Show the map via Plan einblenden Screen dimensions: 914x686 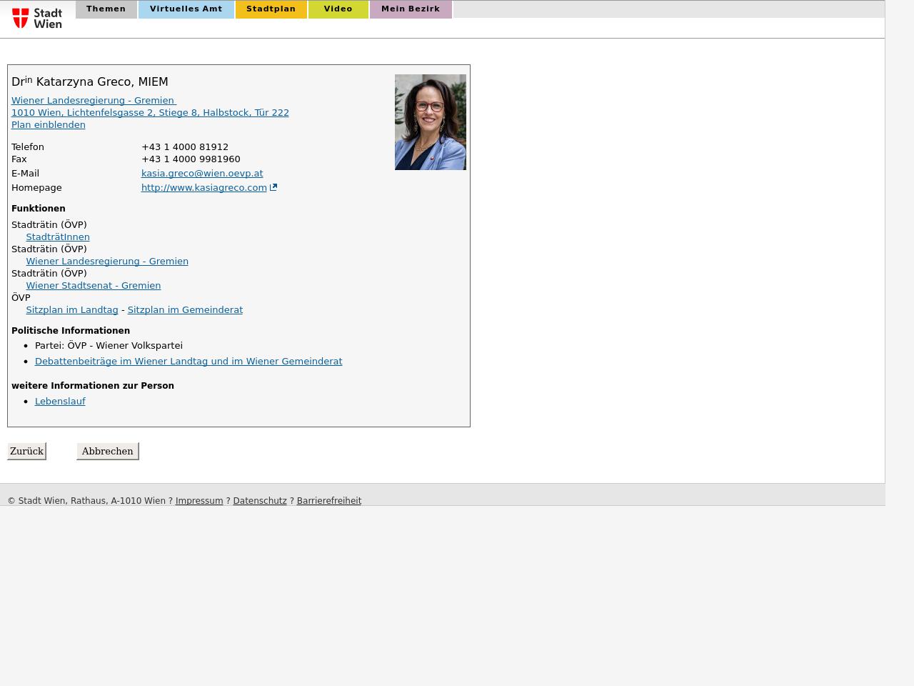(49, 124)
